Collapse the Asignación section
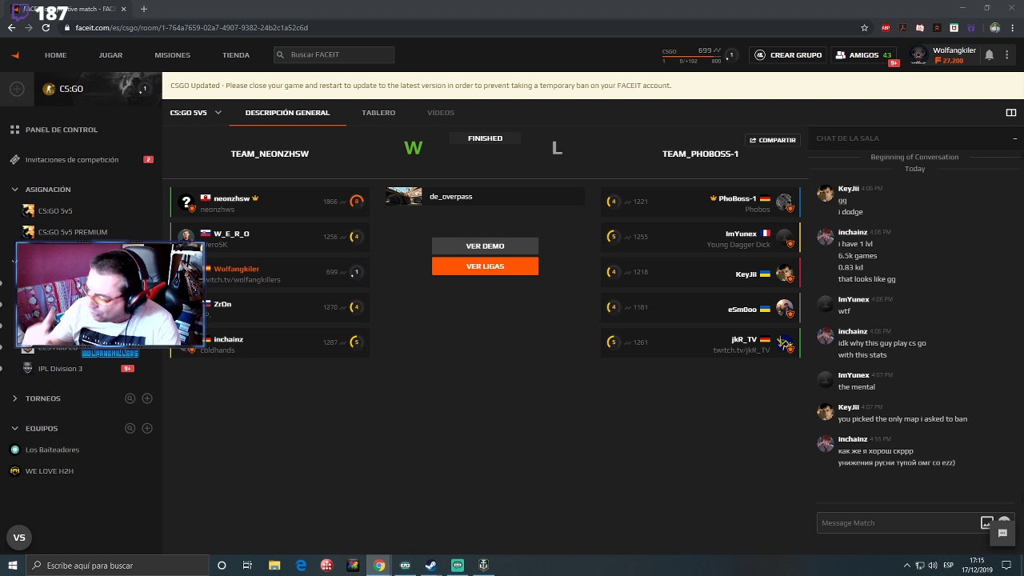 tap(14, 190)
